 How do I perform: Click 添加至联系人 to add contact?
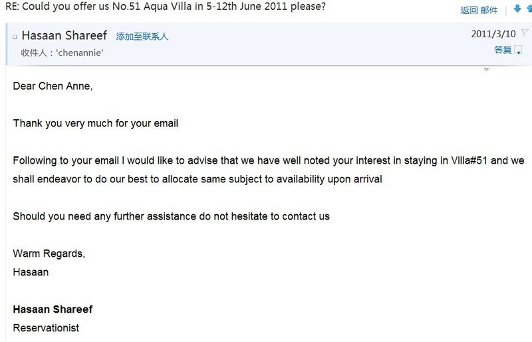[142, 37]
